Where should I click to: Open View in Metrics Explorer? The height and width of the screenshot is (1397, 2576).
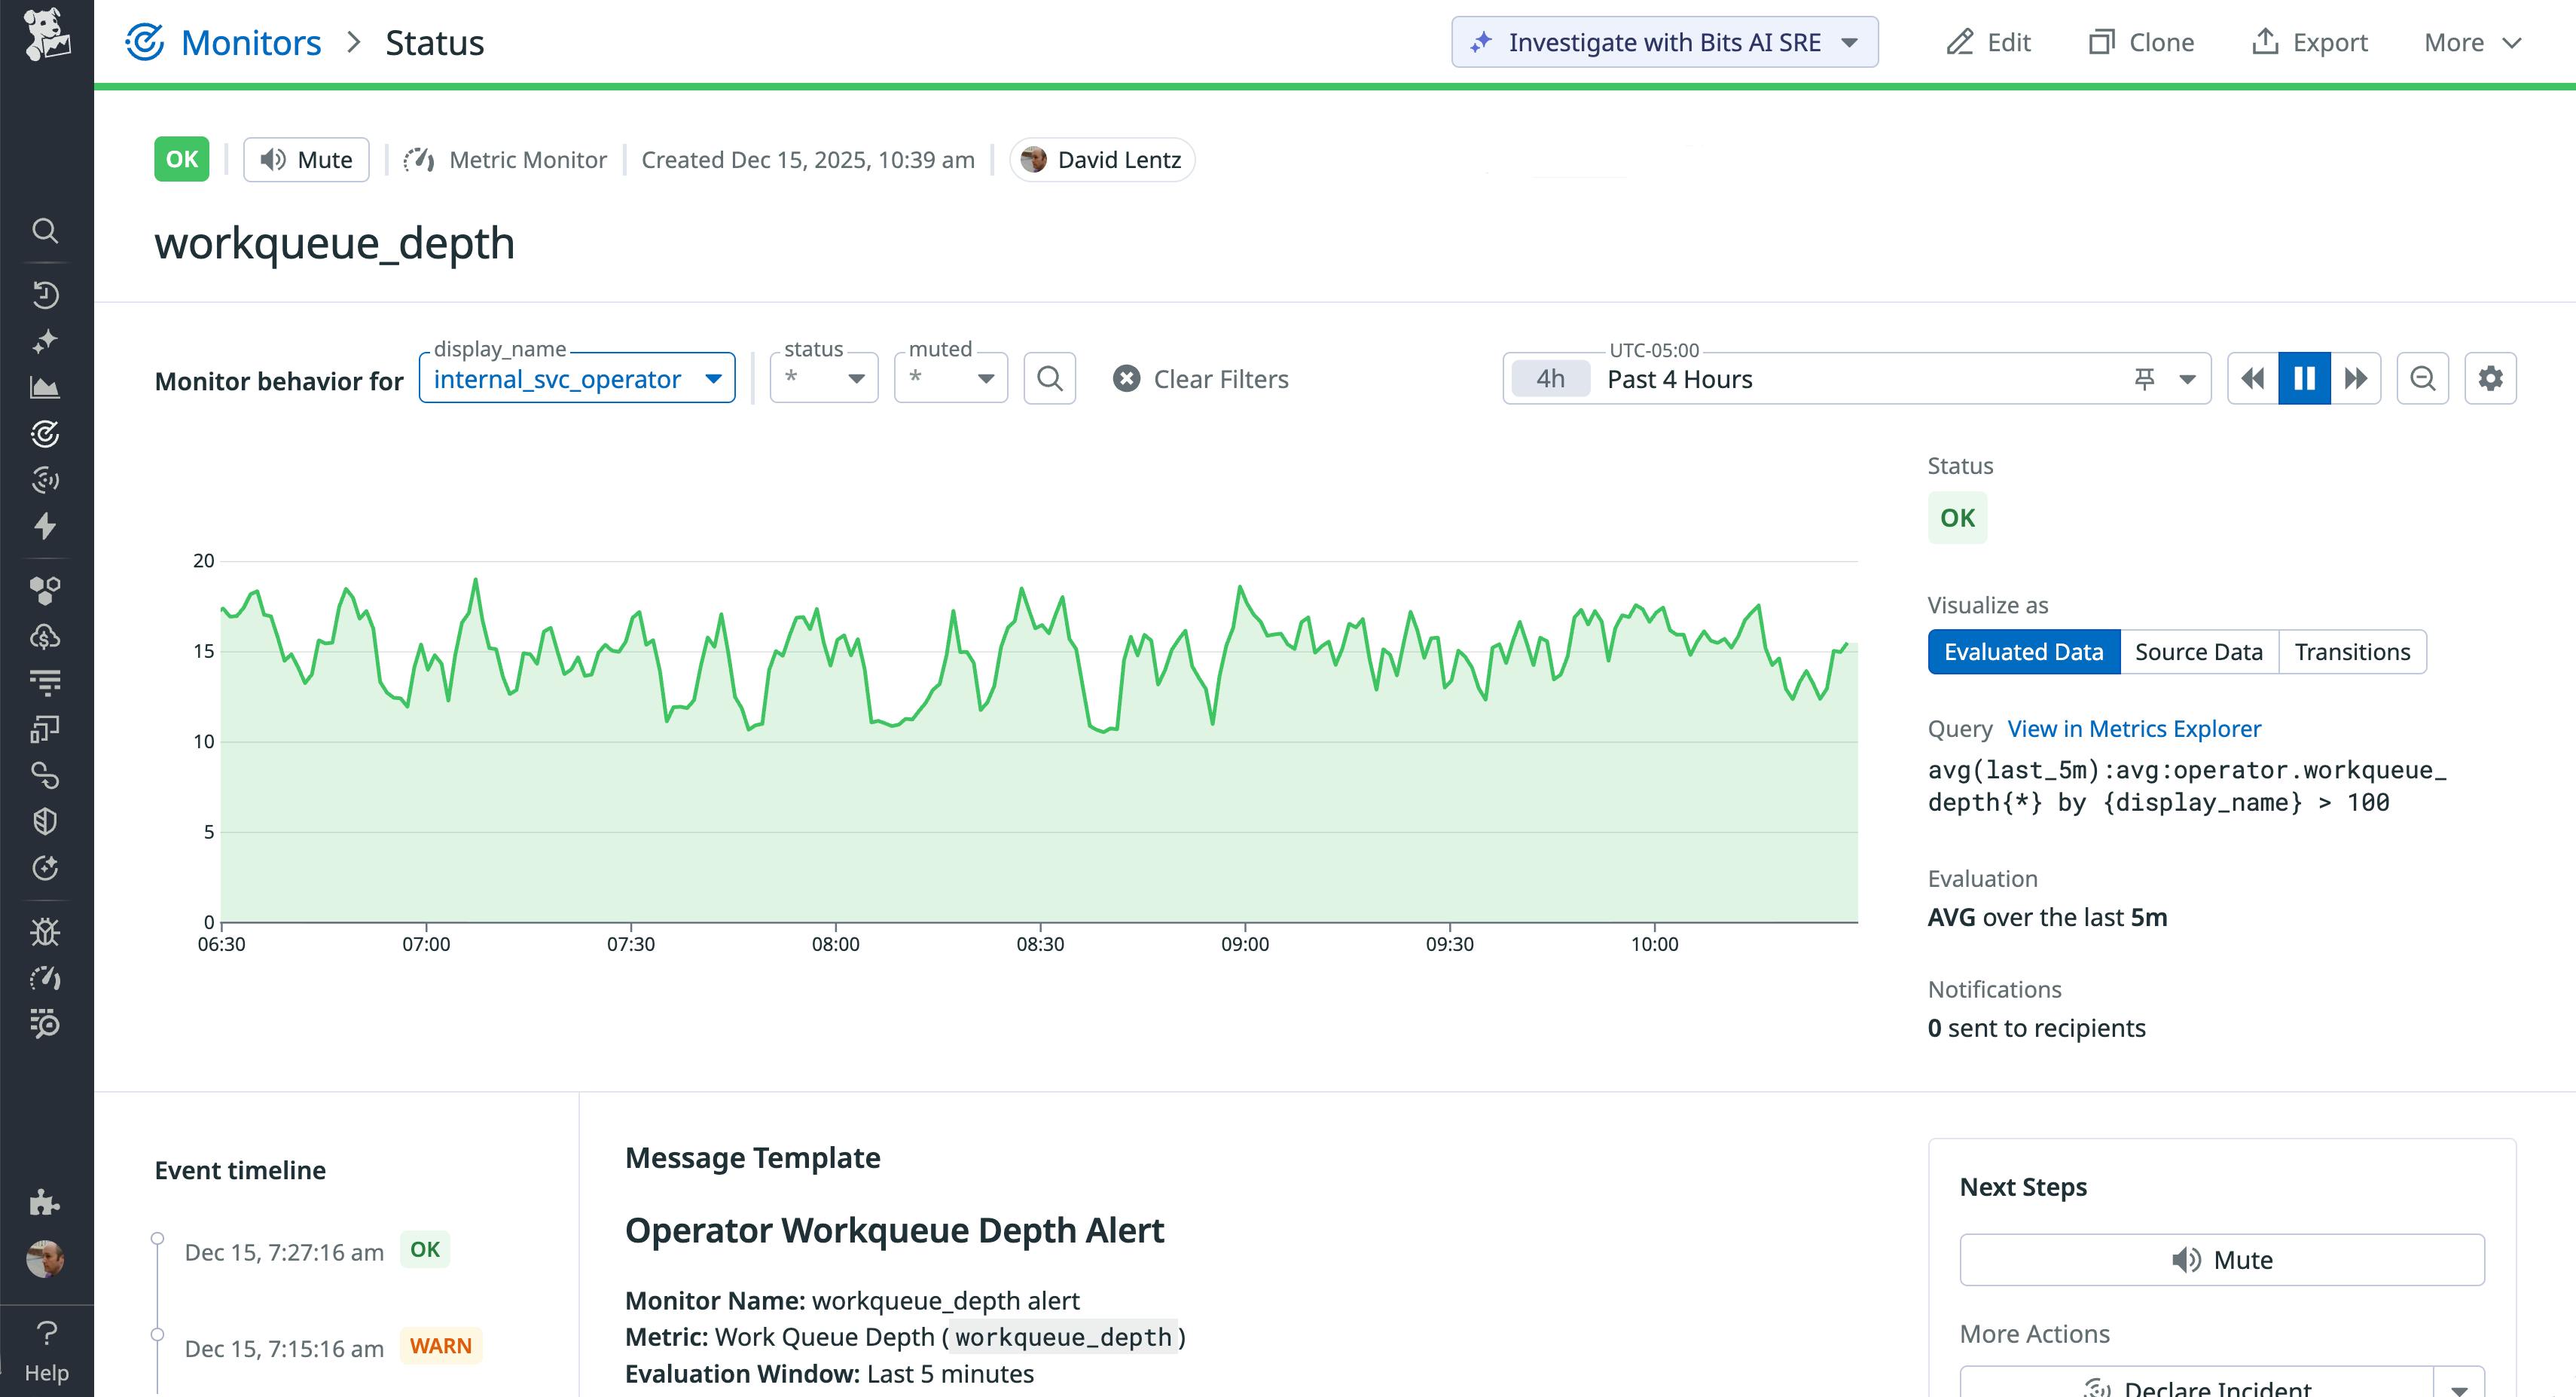pyautogui.click(x=2133, y=728)
